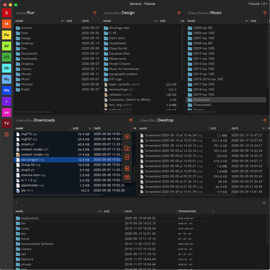Go up from the Music pane
This screenshot has height=270, width=270.
(x=265, y=13)
